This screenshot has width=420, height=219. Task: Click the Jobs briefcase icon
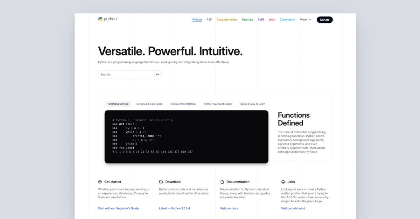[283, 182]
